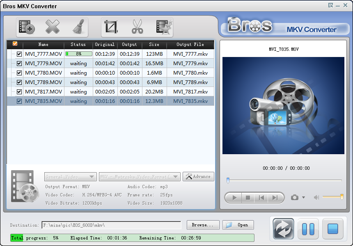The height and width of the screenshot is (246, 353).
Task: Open the MKV Matroska format dropdown
Action: tap(140, 177)
